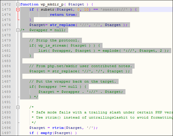Click '$wrapper = null;' text
This screenshot has width=173, height=136.
pyautogui.click(x=47, y=30)
